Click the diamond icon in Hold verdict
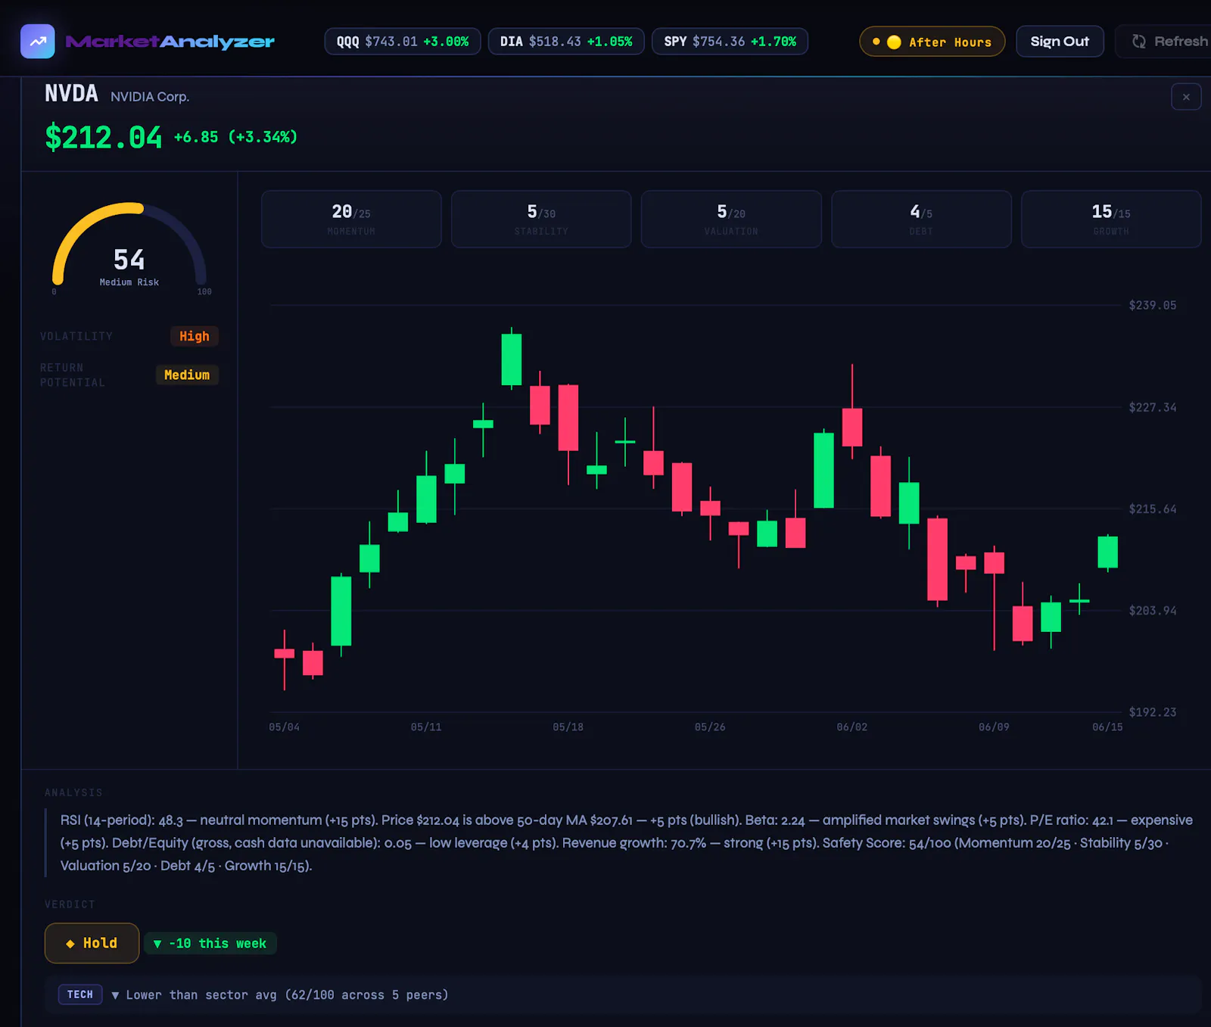This screenshot has height=1027, width=1211. (x=70, y=944)
